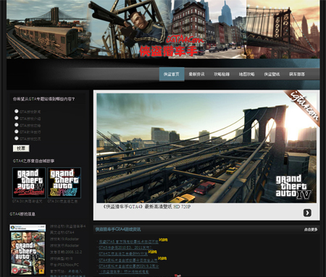The width and height of the screenshot is (326, 277).
Task: Select the fifth poll radio option
Action: tap(17, 138)
